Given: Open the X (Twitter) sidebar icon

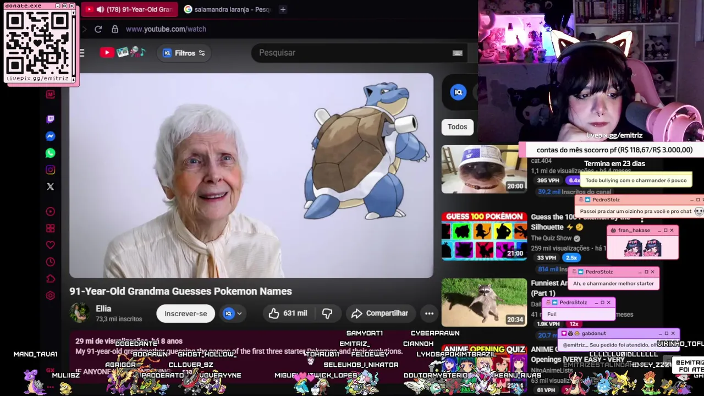Looking at the screenshot, I should [x=50, y=186].
